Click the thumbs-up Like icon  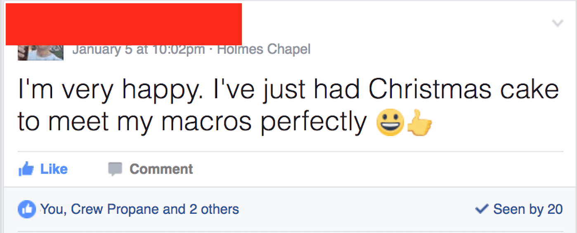(x=26, y=169)
